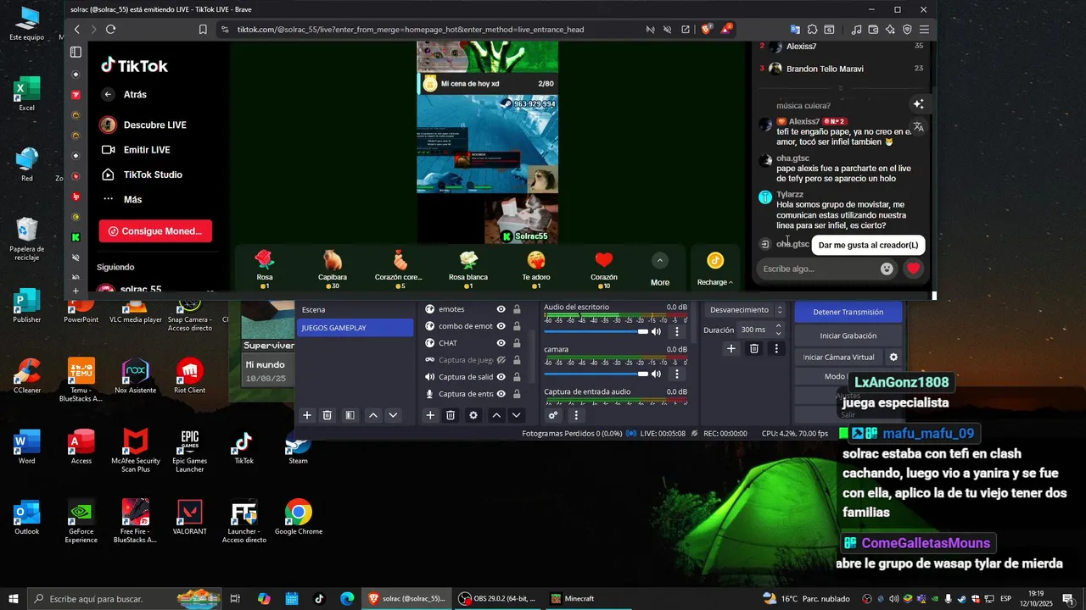Remove the selected OBS scene

click(327, 415)
